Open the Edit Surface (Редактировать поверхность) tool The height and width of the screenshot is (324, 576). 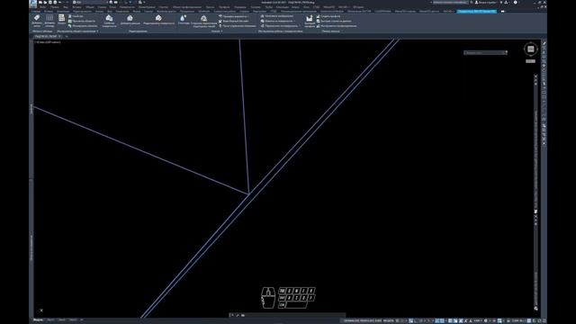click(158, 20)
